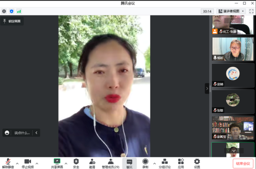Start recording with 录制
Screen dimensions: 256x169
[145, 164]
